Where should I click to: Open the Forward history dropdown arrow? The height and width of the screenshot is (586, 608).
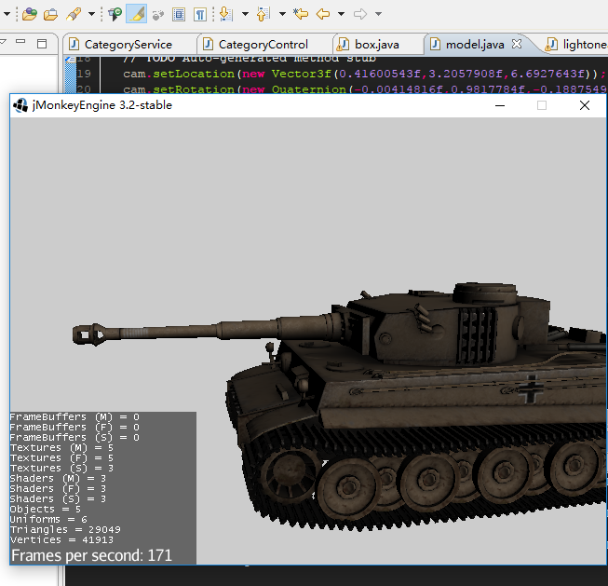tap(378, 14)
